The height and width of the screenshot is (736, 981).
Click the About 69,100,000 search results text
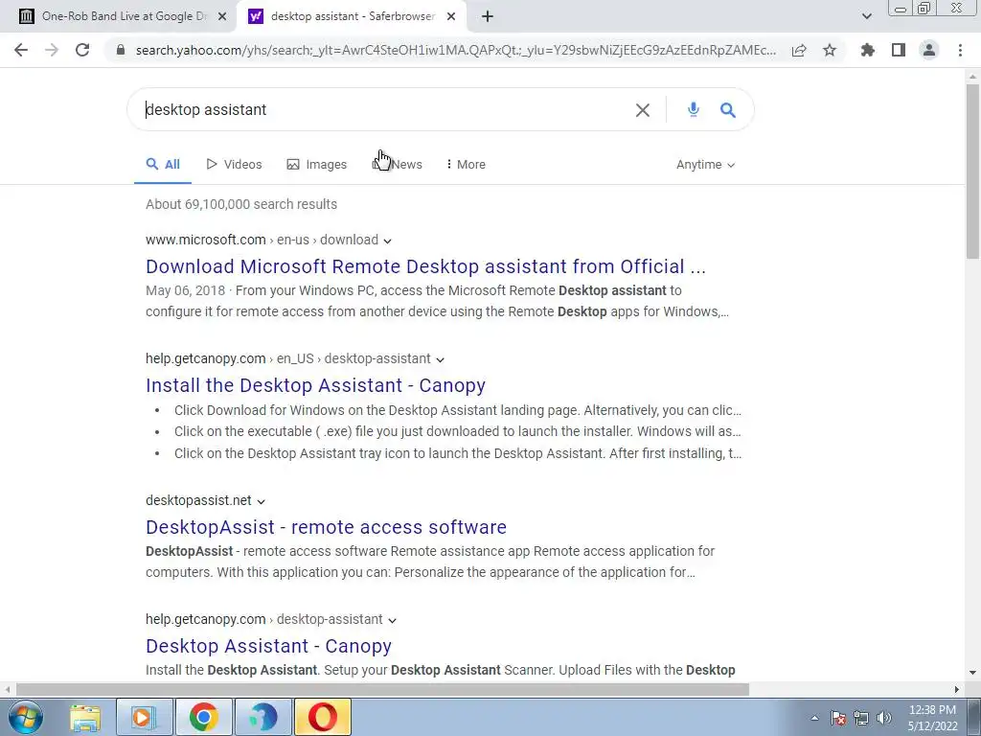[x=241, y=205]
